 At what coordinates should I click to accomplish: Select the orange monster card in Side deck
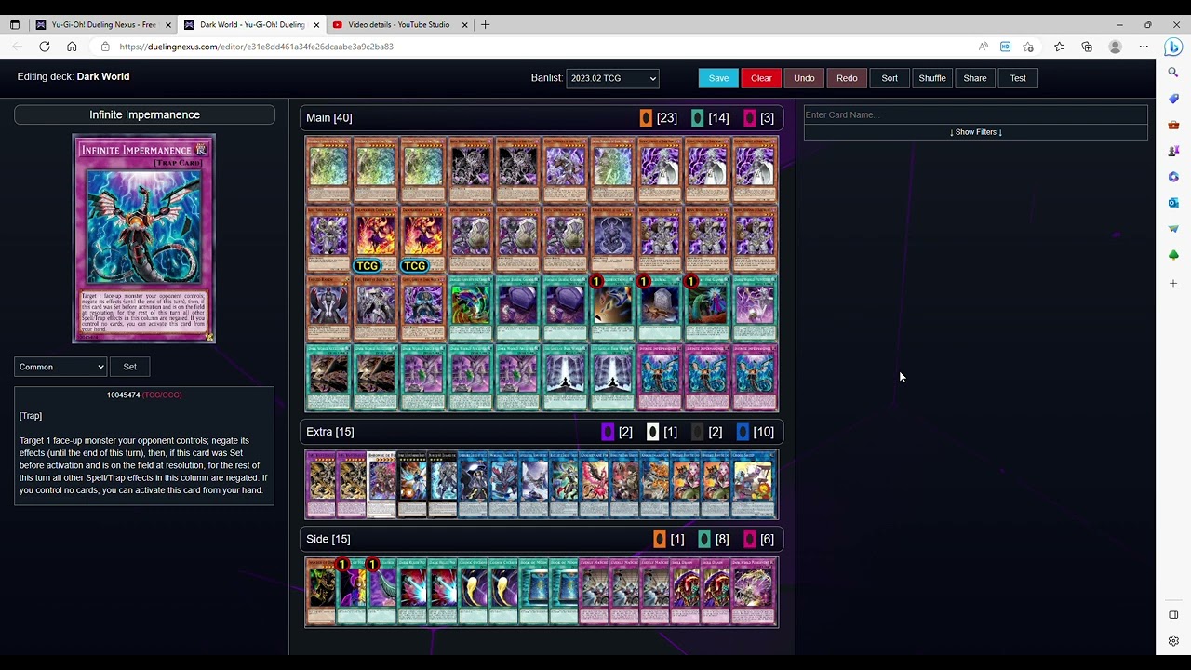click(322, 592)
